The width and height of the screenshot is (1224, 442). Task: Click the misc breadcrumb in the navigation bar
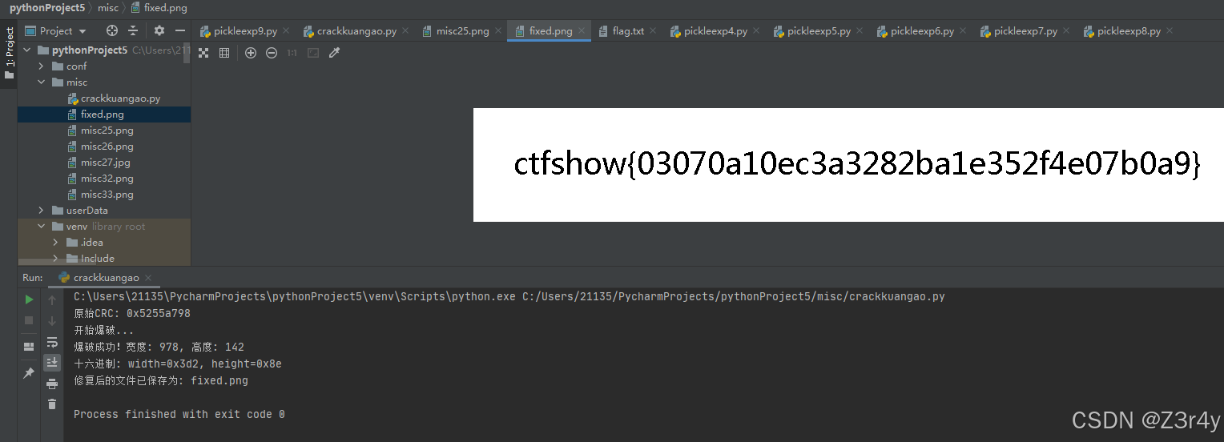tap(107, 8)
